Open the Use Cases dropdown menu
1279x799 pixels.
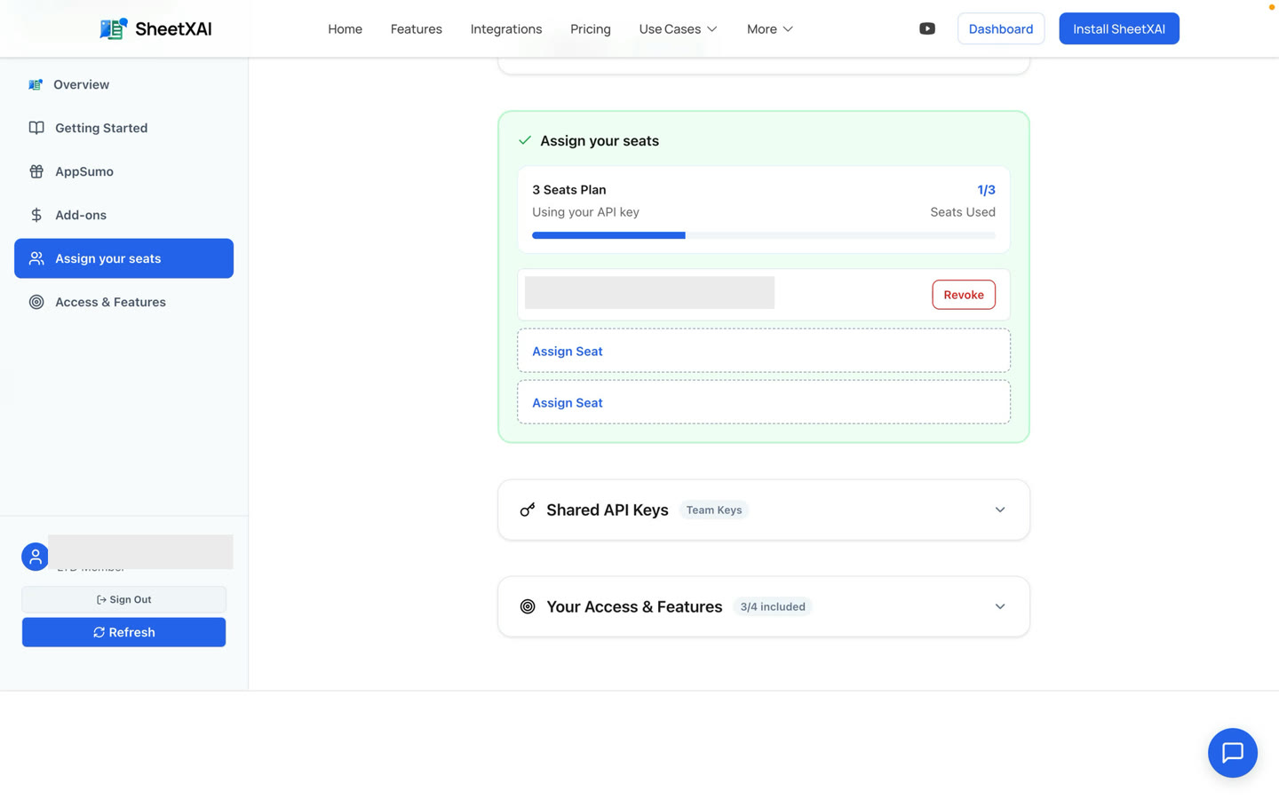point(679,28)
